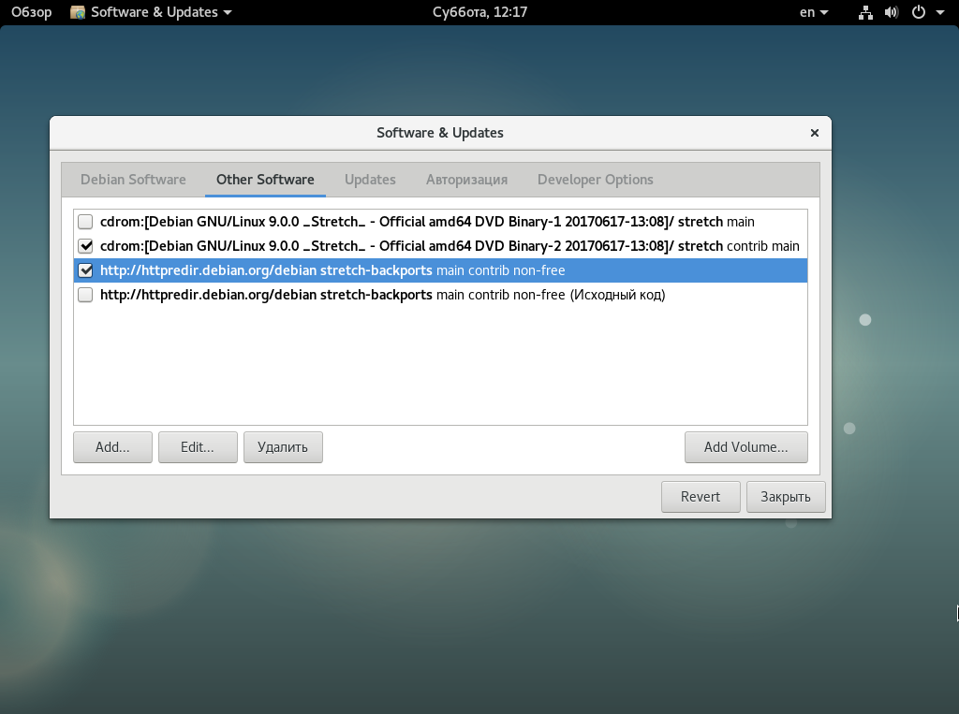The height and width of the screenshot is (714, 959).
Task: Switch to the Debian Software tab
Action: point(133,180)
